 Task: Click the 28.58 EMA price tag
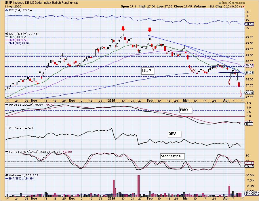pyautogui.click(x=249, y=65)
